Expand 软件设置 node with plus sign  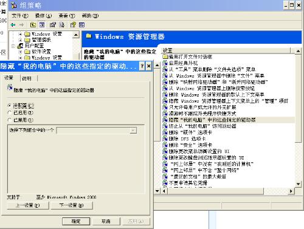(20, 52)
